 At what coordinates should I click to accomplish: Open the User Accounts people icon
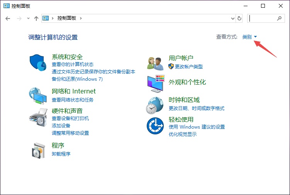click(x=155, y=63)
